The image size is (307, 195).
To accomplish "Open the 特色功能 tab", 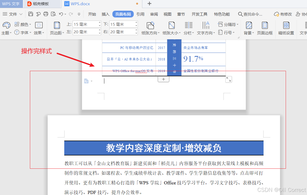I will point(222,14).
